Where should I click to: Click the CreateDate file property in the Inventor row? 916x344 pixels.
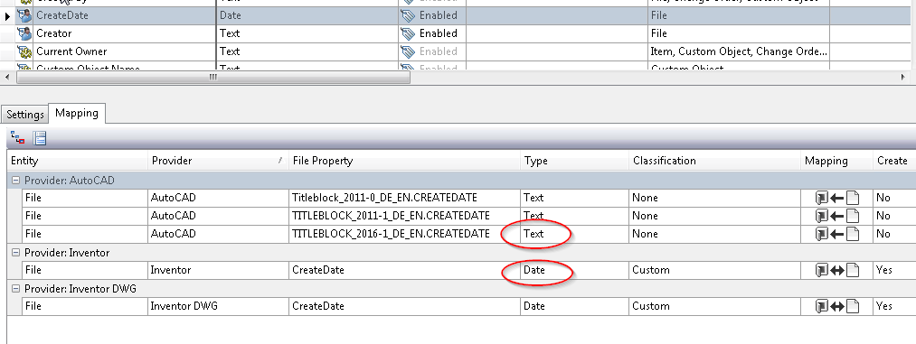tap(404, 271)
